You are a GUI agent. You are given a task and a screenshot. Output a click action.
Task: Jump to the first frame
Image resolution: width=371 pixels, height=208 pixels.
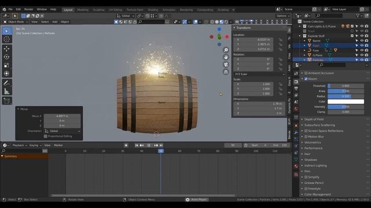137,145
